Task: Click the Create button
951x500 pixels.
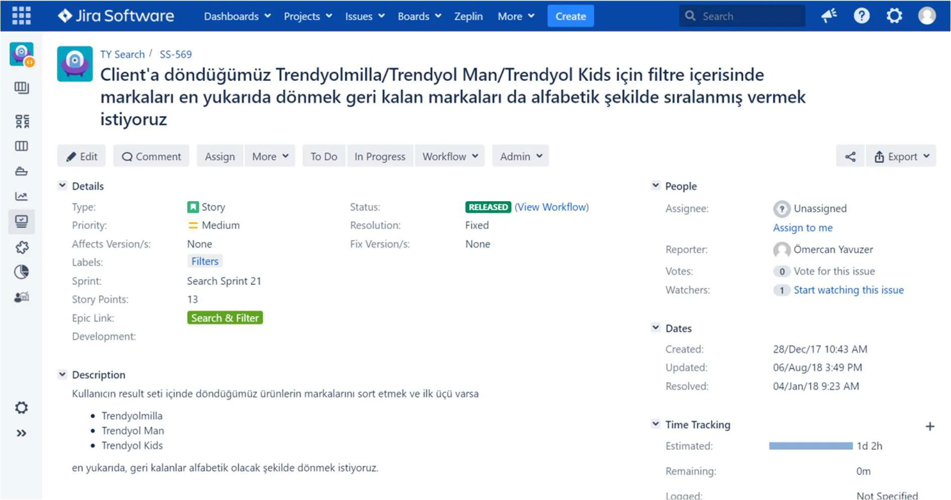Action: click(571, 16)
